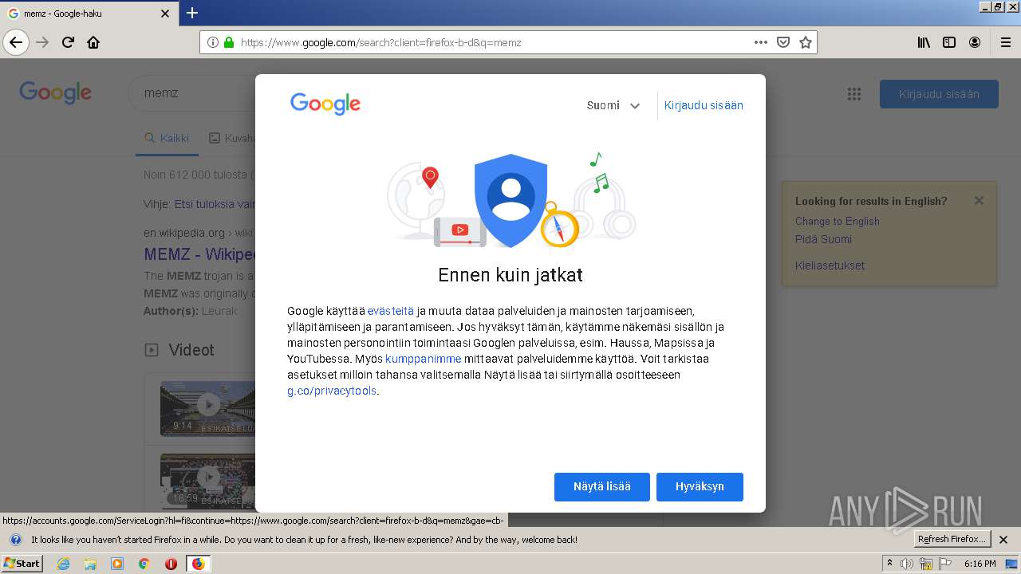The width and height of the screenshot is (1021, 574).
Task: Click the Näytä lisää button
Action: pyautogui.click(x=602, y=487)
